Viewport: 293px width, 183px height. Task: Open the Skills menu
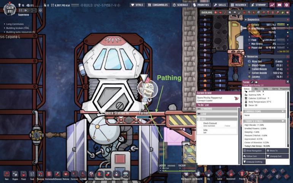tap(220, 5)
